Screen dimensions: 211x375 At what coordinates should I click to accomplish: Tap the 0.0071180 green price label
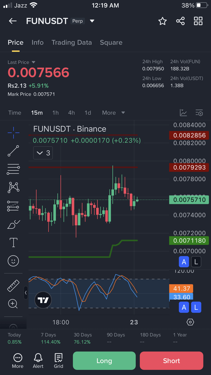pyautogui.click(x=189, y=240)
